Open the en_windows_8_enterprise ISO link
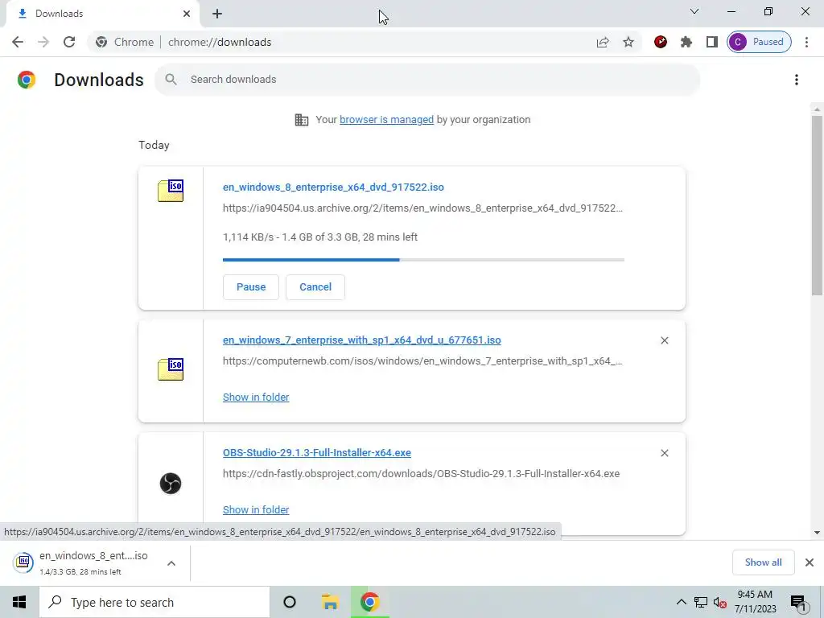Screen dimensions: 824x618 pos(333,187)
